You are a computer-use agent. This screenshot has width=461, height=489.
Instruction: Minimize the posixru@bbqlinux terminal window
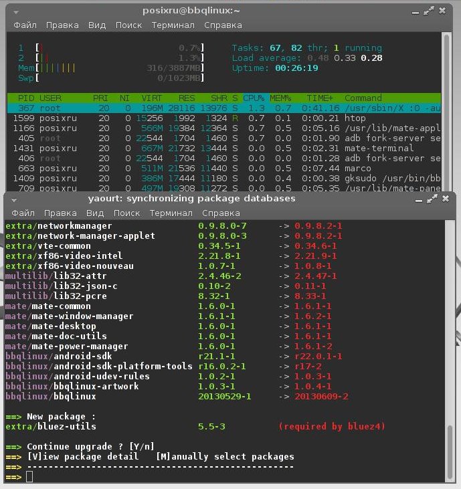[x=415, y=13]
